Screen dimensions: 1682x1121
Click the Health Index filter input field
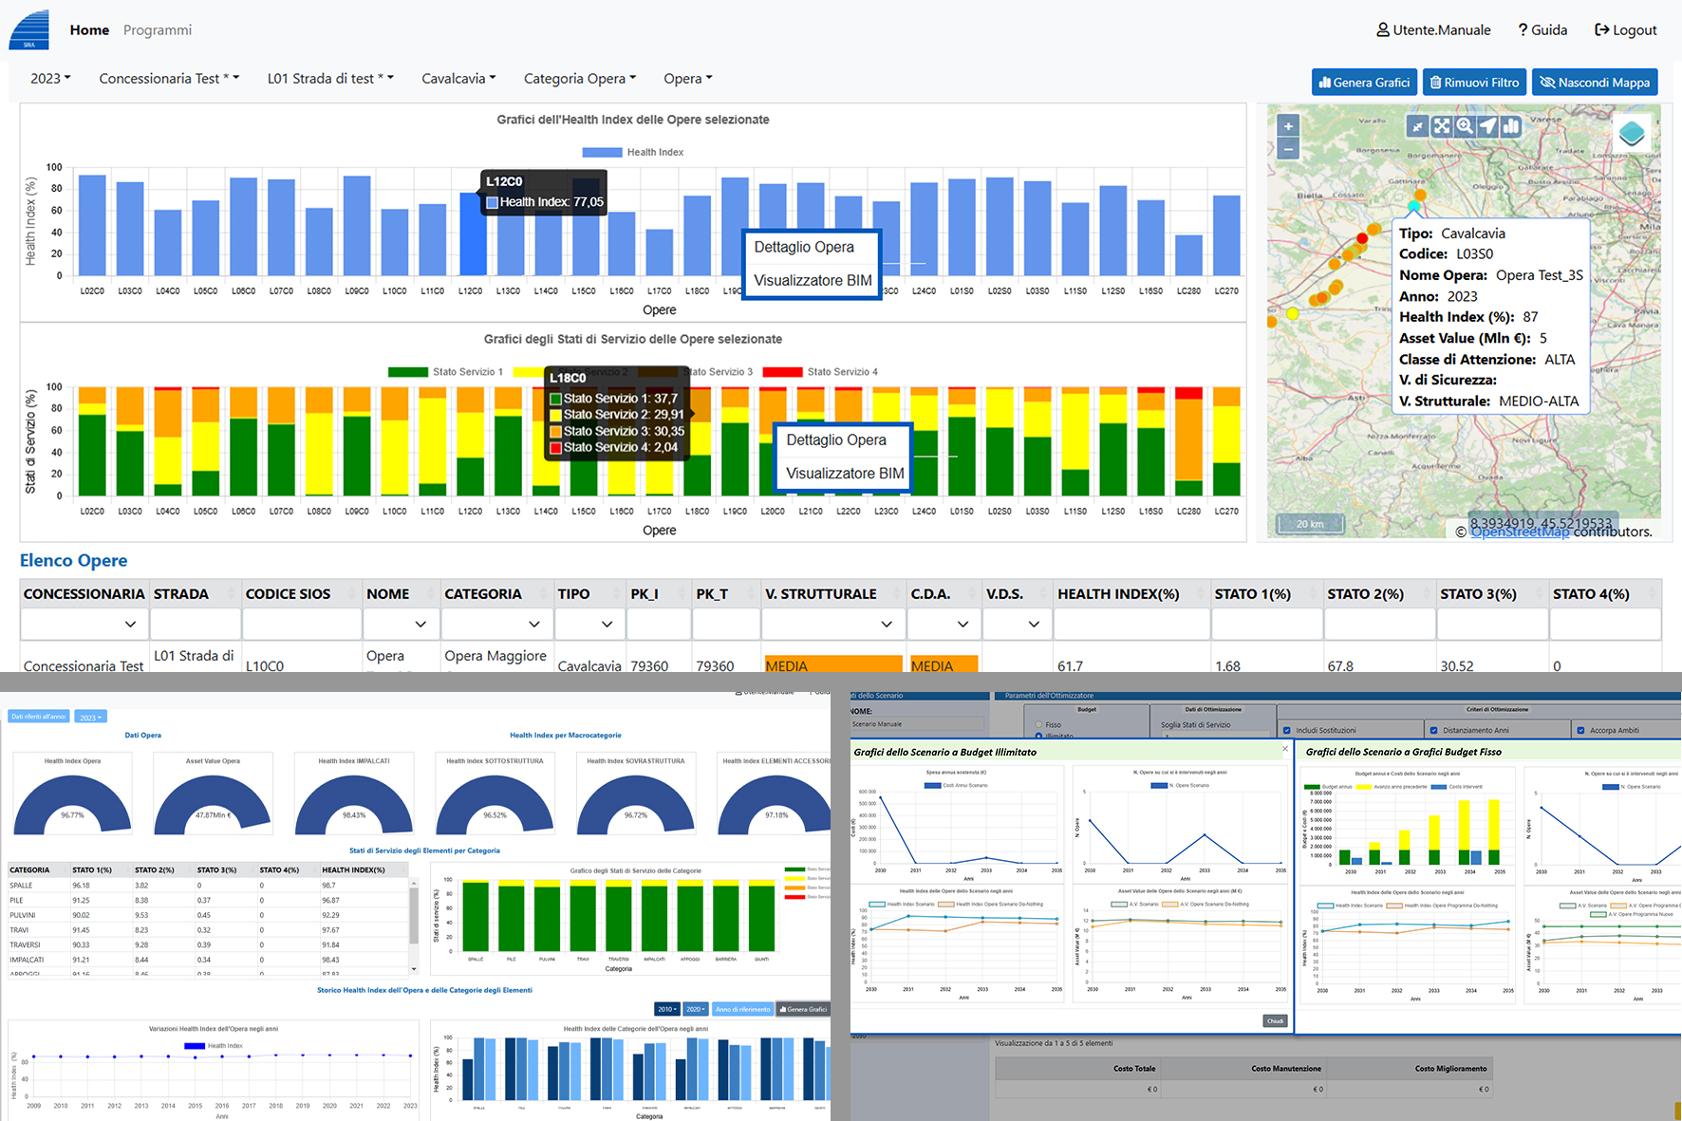coord(1131,624)
